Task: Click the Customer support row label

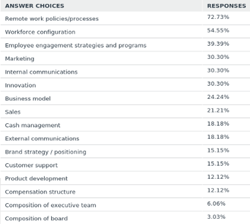Action: [x=31, y=165]
